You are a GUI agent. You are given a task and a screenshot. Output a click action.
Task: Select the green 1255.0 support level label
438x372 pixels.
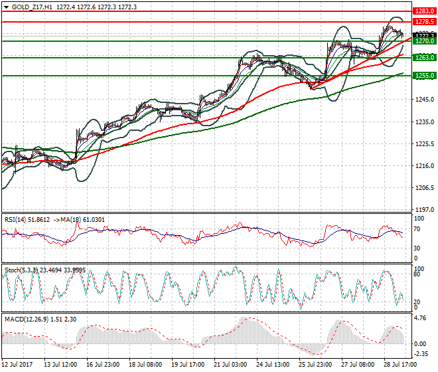click(424, 76)
